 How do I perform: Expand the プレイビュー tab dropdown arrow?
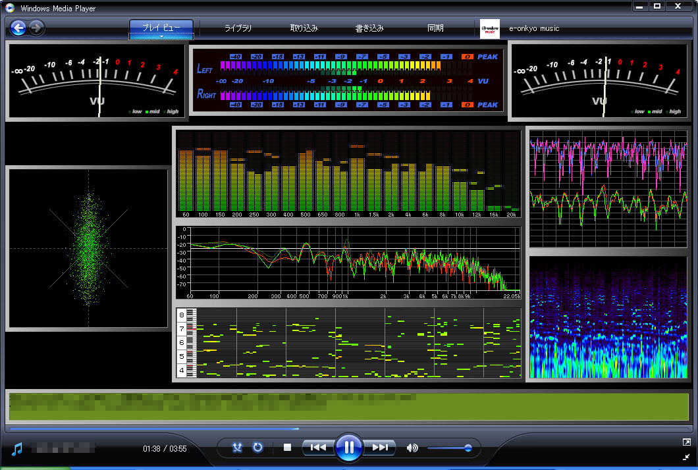[161, 37]
